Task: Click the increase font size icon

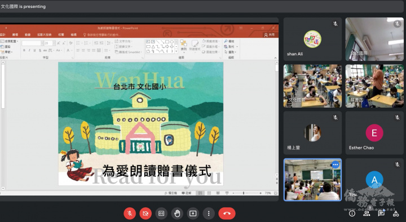Action: pos(59,43)
